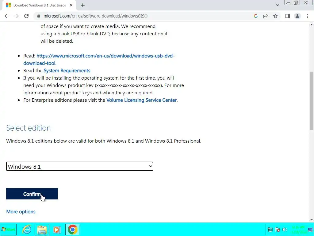The width and height of the screenshot is (314, 236).
Task: Open the Chrome profile avatar
Action: pyautogui.click(x=297, y=16)
